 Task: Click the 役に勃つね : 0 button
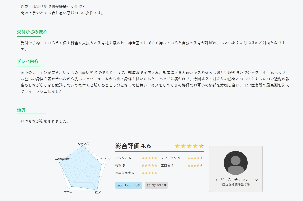point(156,185)
